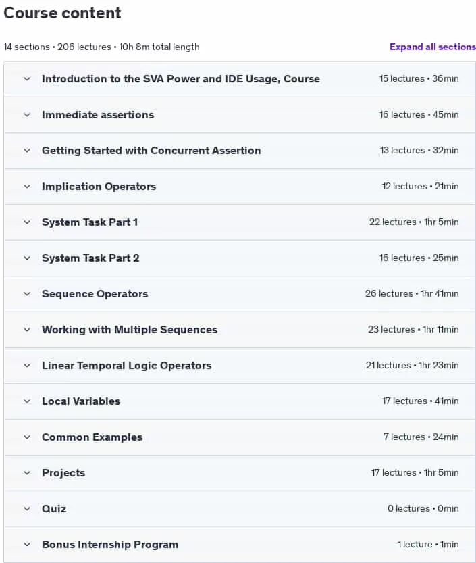Screen dimensions: 476x563
Task: Open System Task Part 2 section title
Action: click(90, 258)
